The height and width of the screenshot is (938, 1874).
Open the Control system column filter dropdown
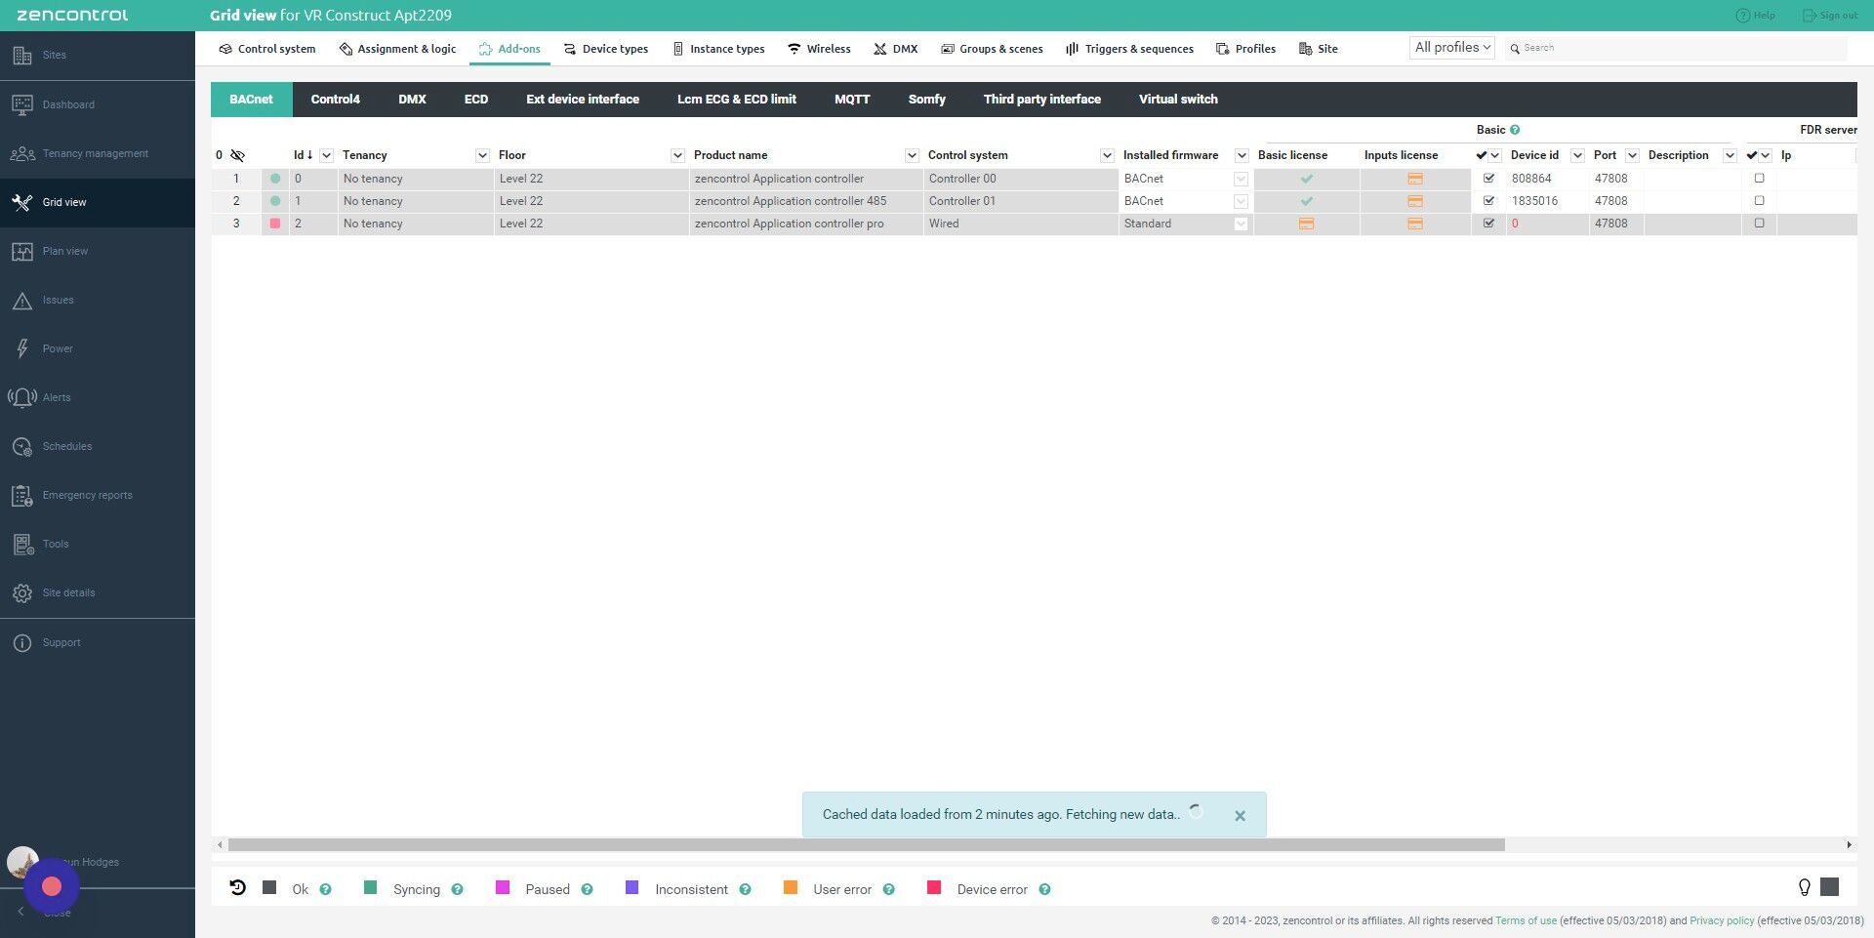(x=1107, y=155)
